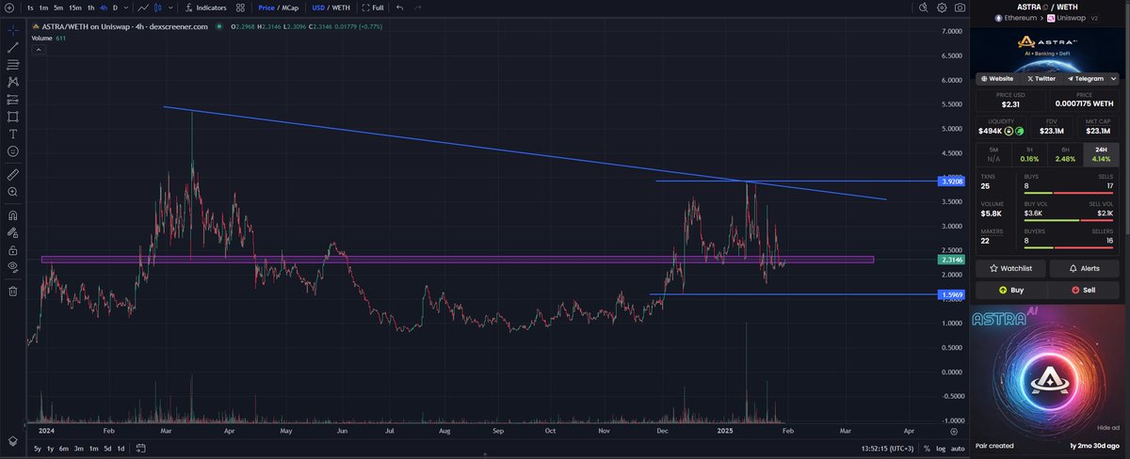Open the emoji icons tool
Screen dimensions: 1130x459
click(x=13, y=150)
